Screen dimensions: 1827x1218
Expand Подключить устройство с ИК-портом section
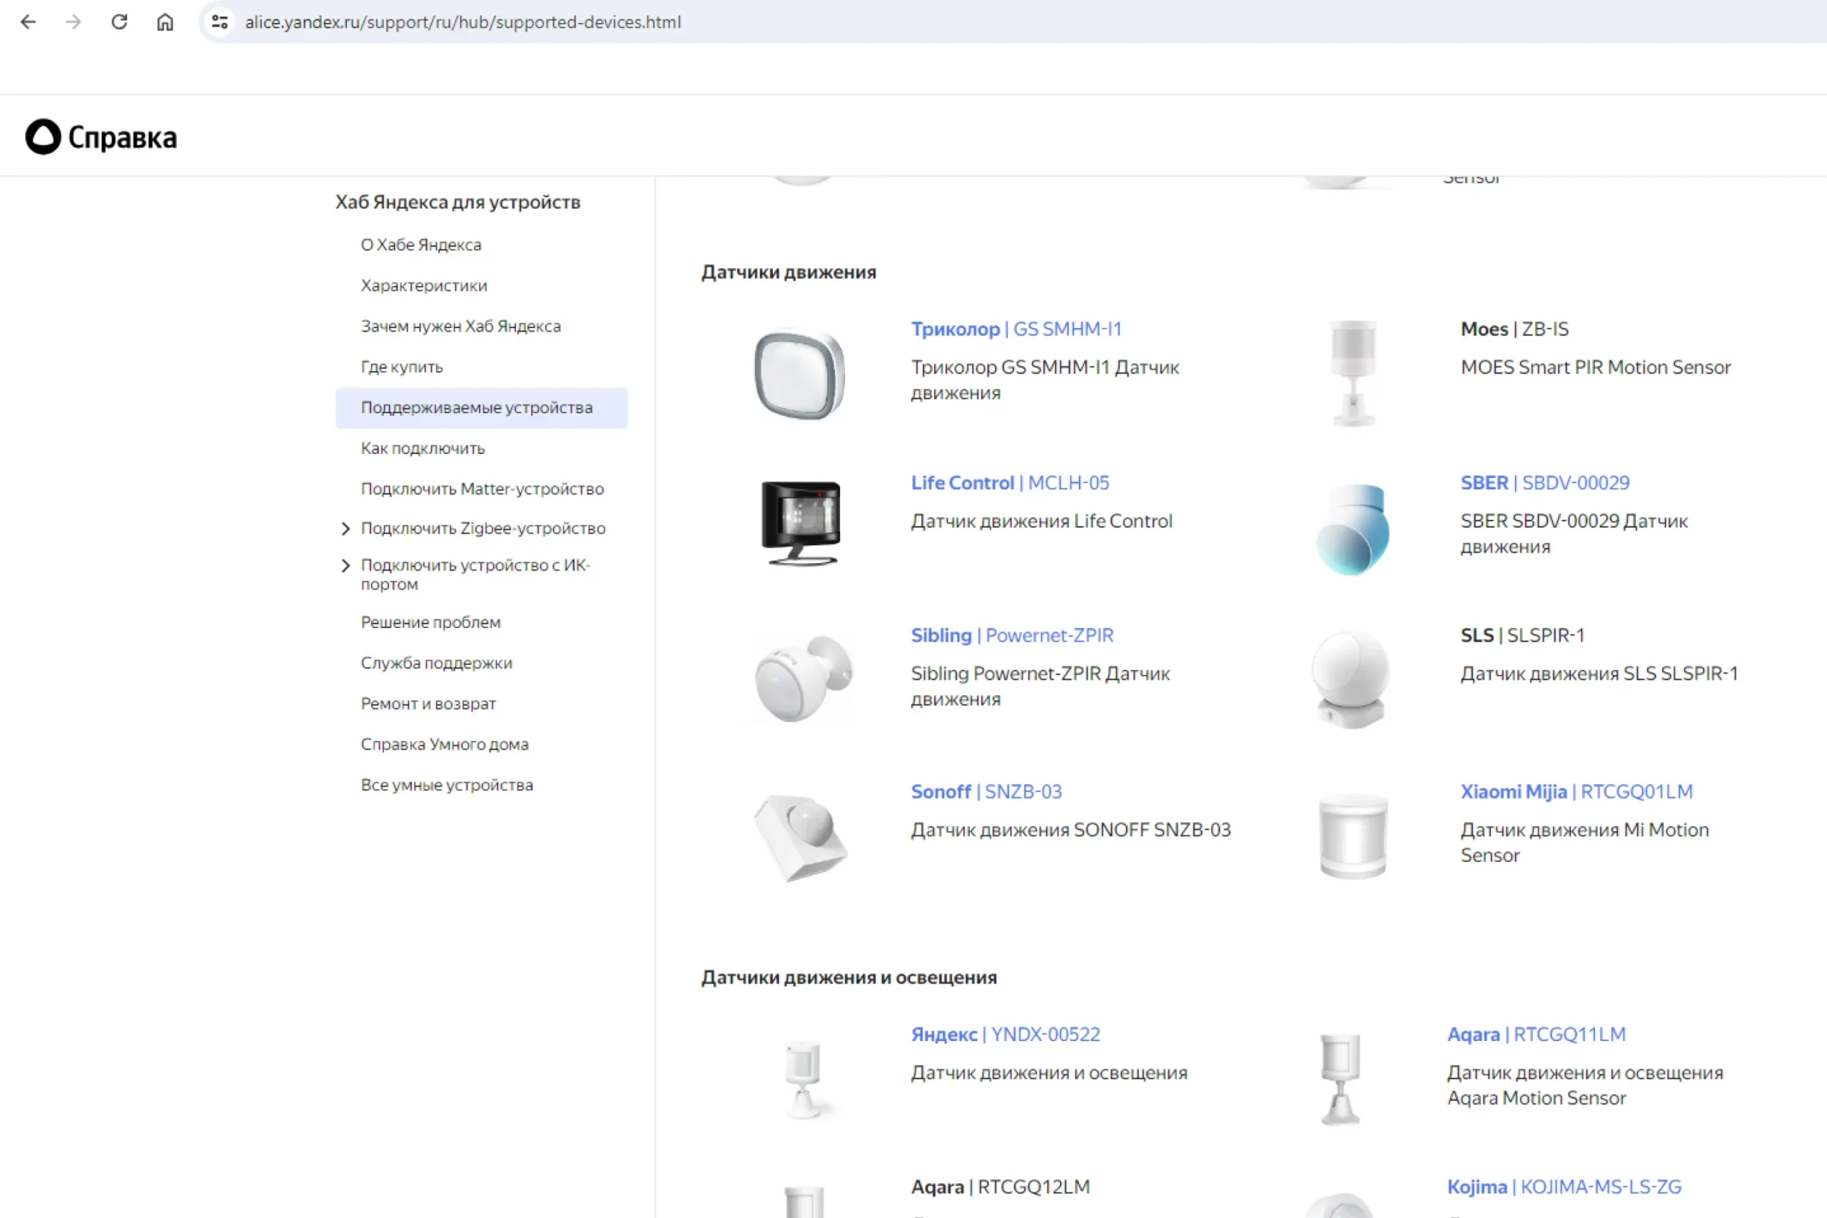(x=345, y=566)
